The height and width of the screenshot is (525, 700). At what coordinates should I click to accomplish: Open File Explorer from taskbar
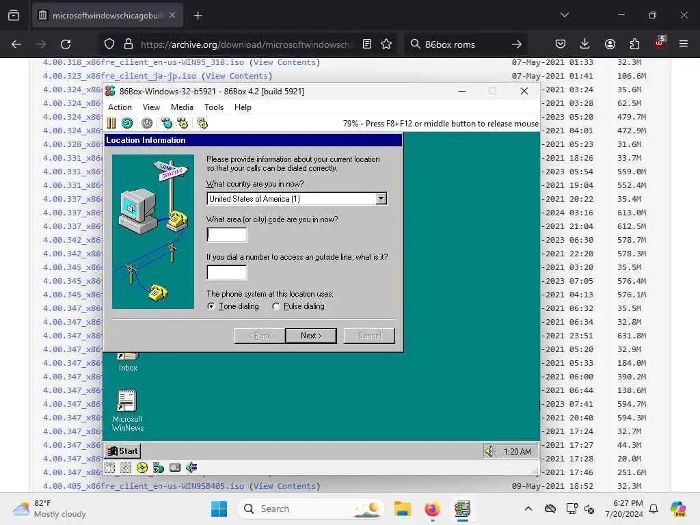point(402,509)
